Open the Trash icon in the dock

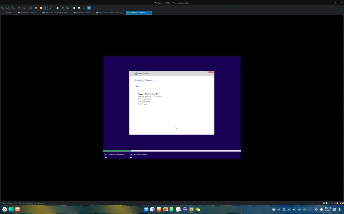click(334, 209)
